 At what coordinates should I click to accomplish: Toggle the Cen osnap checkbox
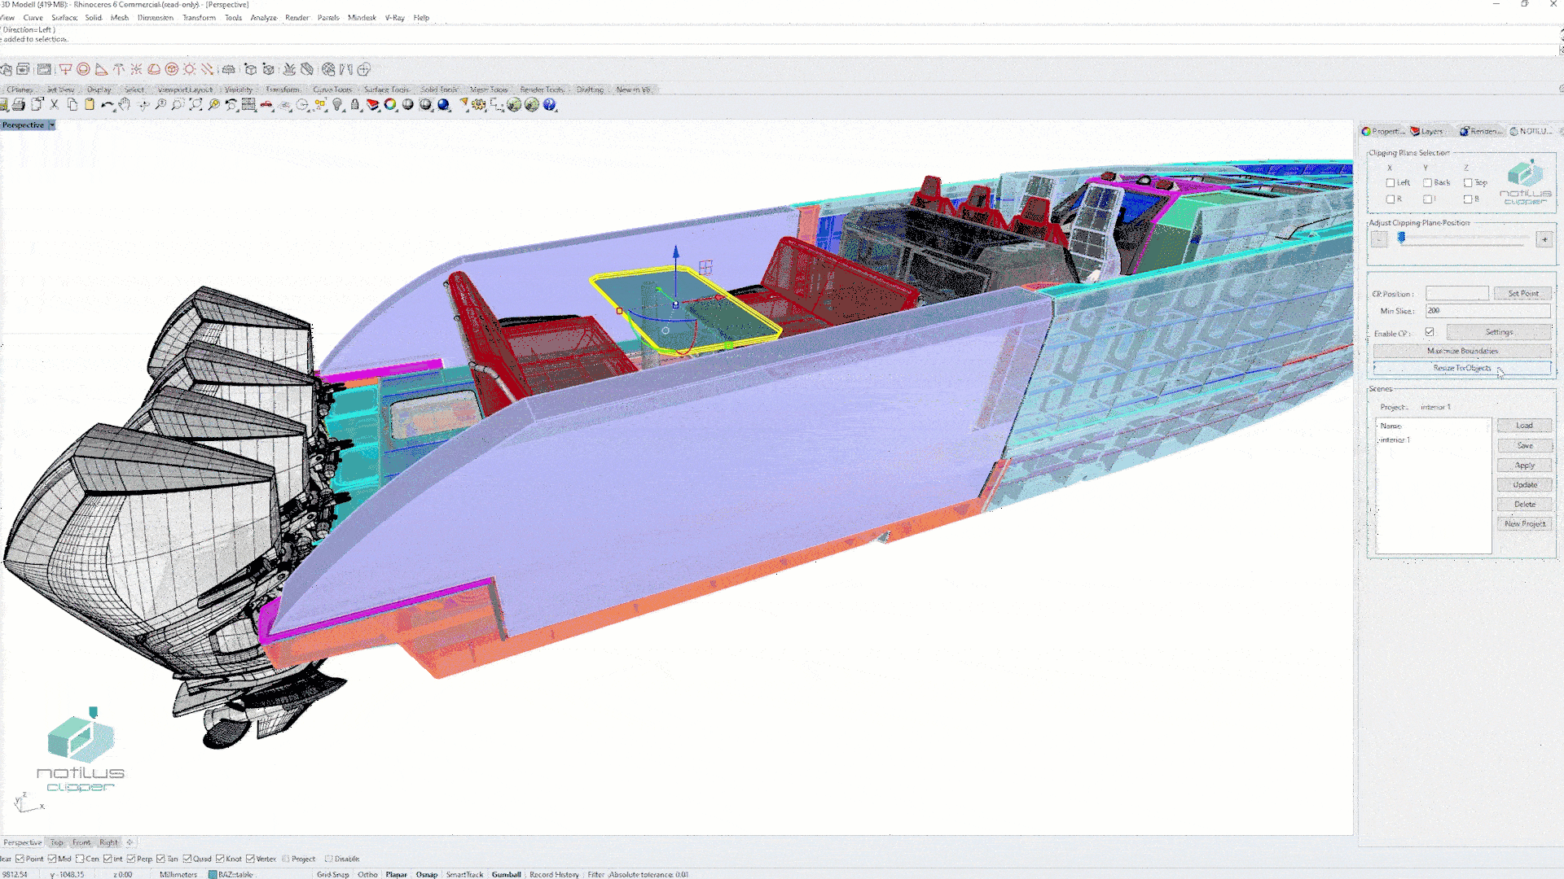(80, 859)
